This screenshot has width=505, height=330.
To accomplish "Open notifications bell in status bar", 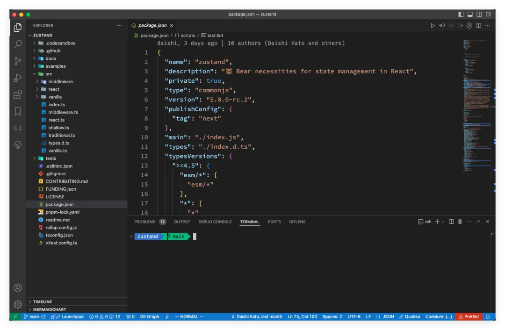I will [x=488, y=317].
